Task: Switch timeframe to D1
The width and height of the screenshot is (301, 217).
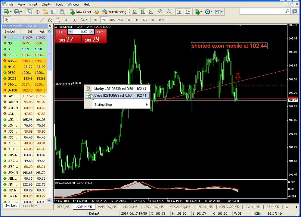Action: coord(145,20)
